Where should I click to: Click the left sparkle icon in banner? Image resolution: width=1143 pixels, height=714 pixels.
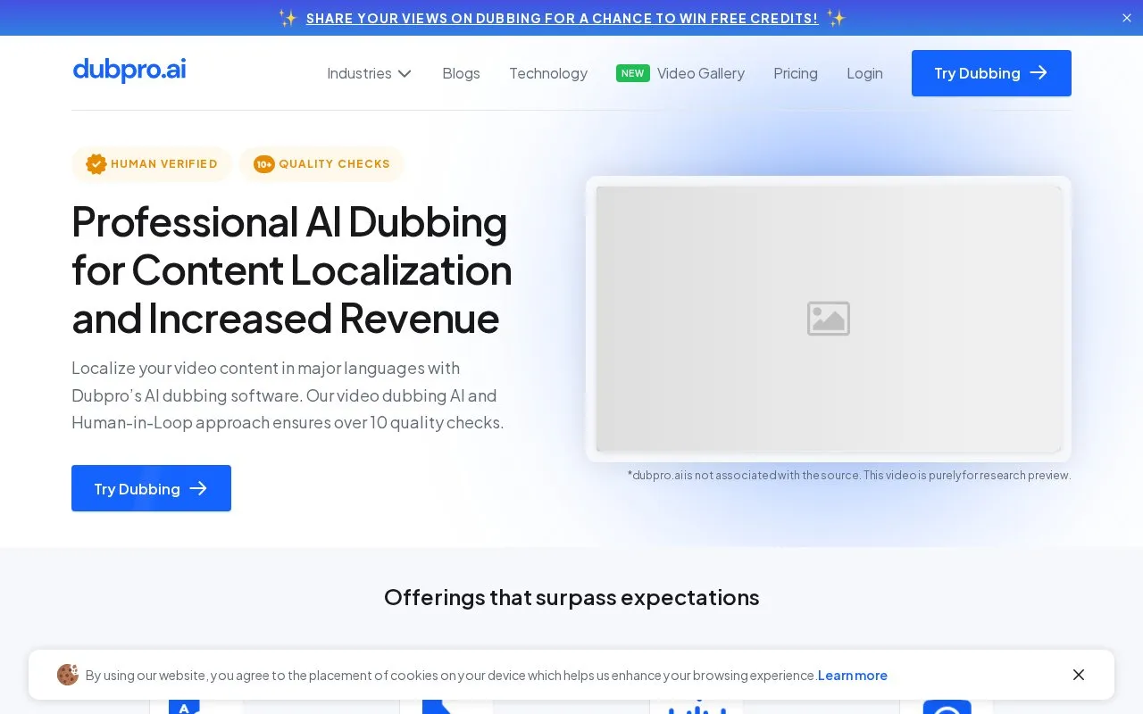click(288, 18)
